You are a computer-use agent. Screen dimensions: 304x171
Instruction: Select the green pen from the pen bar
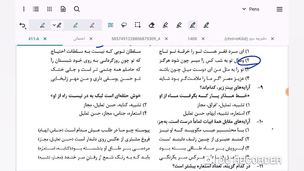[75, 25]
